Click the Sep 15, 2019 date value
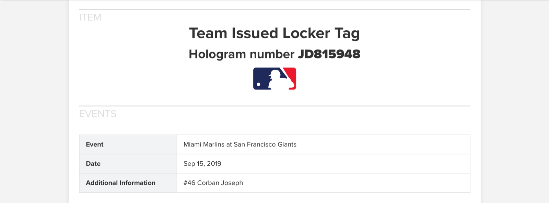The height and width of the screenshot is (203, 549). [202, 163]
